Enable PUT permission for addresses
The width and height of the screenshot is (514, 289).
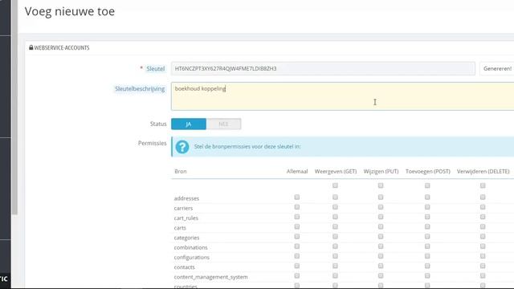tap(381, 197)
